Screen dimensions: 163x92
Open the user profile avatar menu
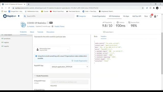coord(156,16)
